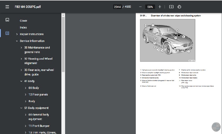The image size is (222, 134).
Task: Toggle the sidebar with the hamburger menu icon
Action: click(7, 7)
